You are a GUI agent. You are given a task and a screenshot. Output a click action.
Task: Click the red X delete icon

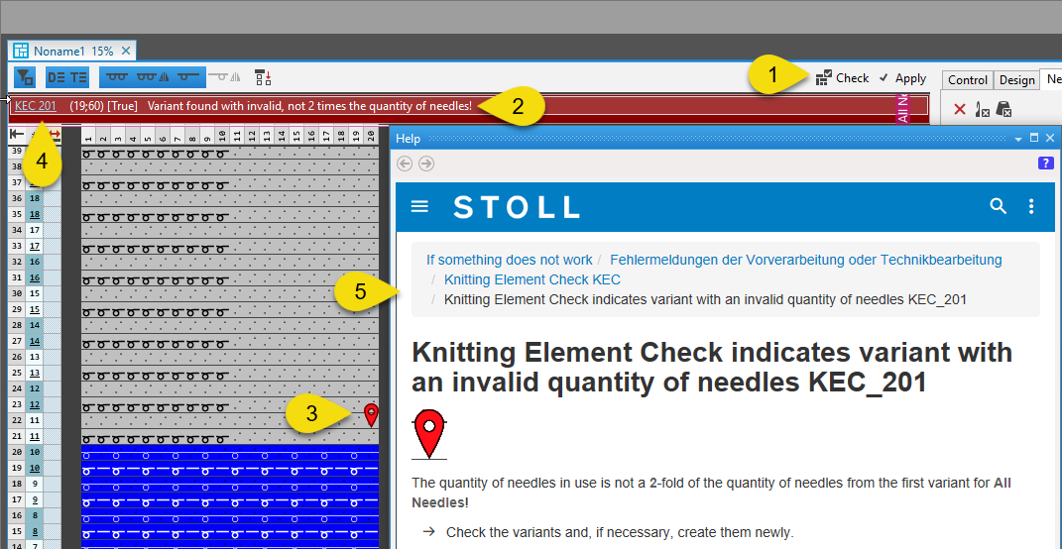pyautogui.click(x=959, y=110)
